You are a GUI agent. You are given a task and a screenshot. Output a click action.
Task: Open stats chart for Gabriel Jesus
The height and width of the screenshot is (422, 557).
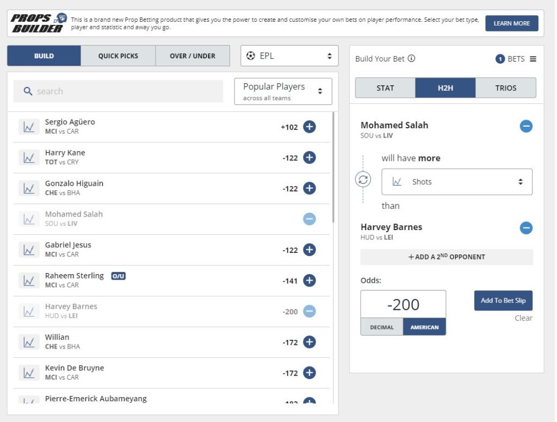29,250
